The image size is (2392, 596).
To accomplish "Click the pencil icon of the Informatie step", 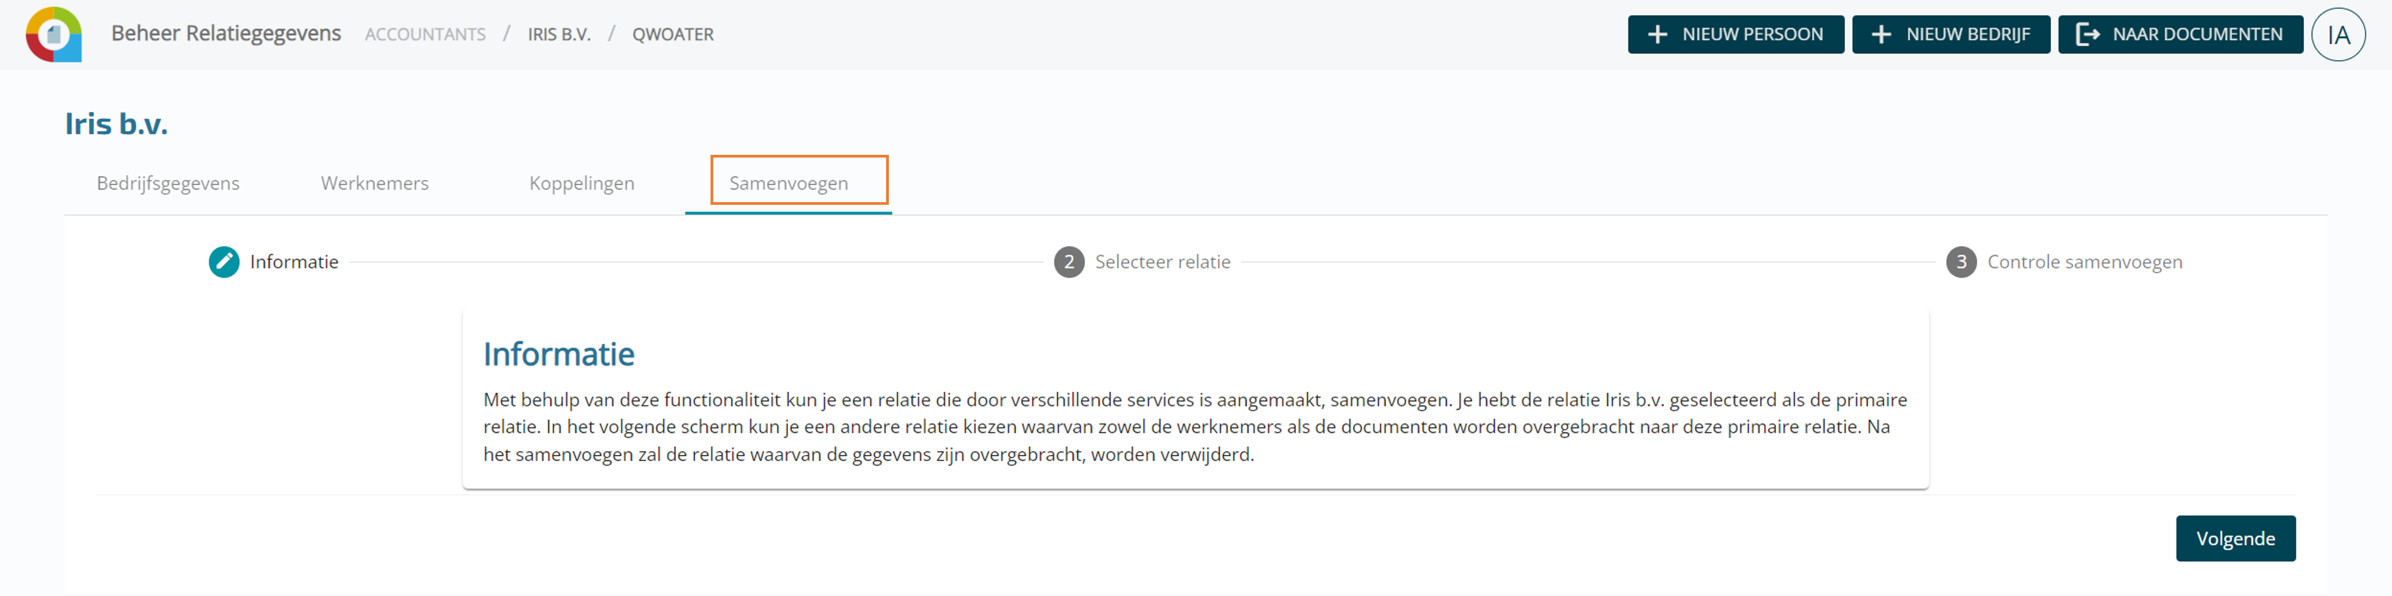I will [x=224, y=262].
